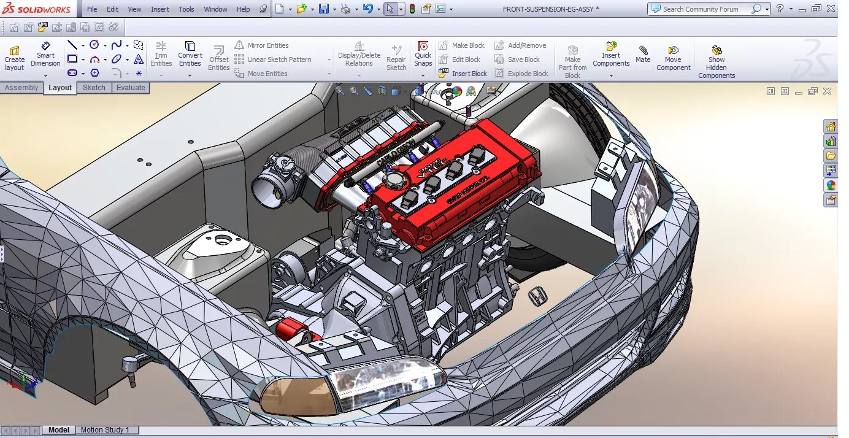The height and width of the screenshot is (438, 849).
Task: Click the Create layout icon
Action: (14, 51)
